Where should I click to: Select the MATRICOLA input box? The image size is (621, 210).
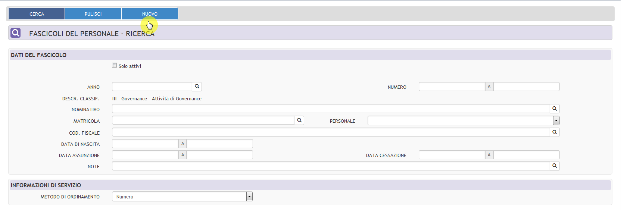point(203,120)
